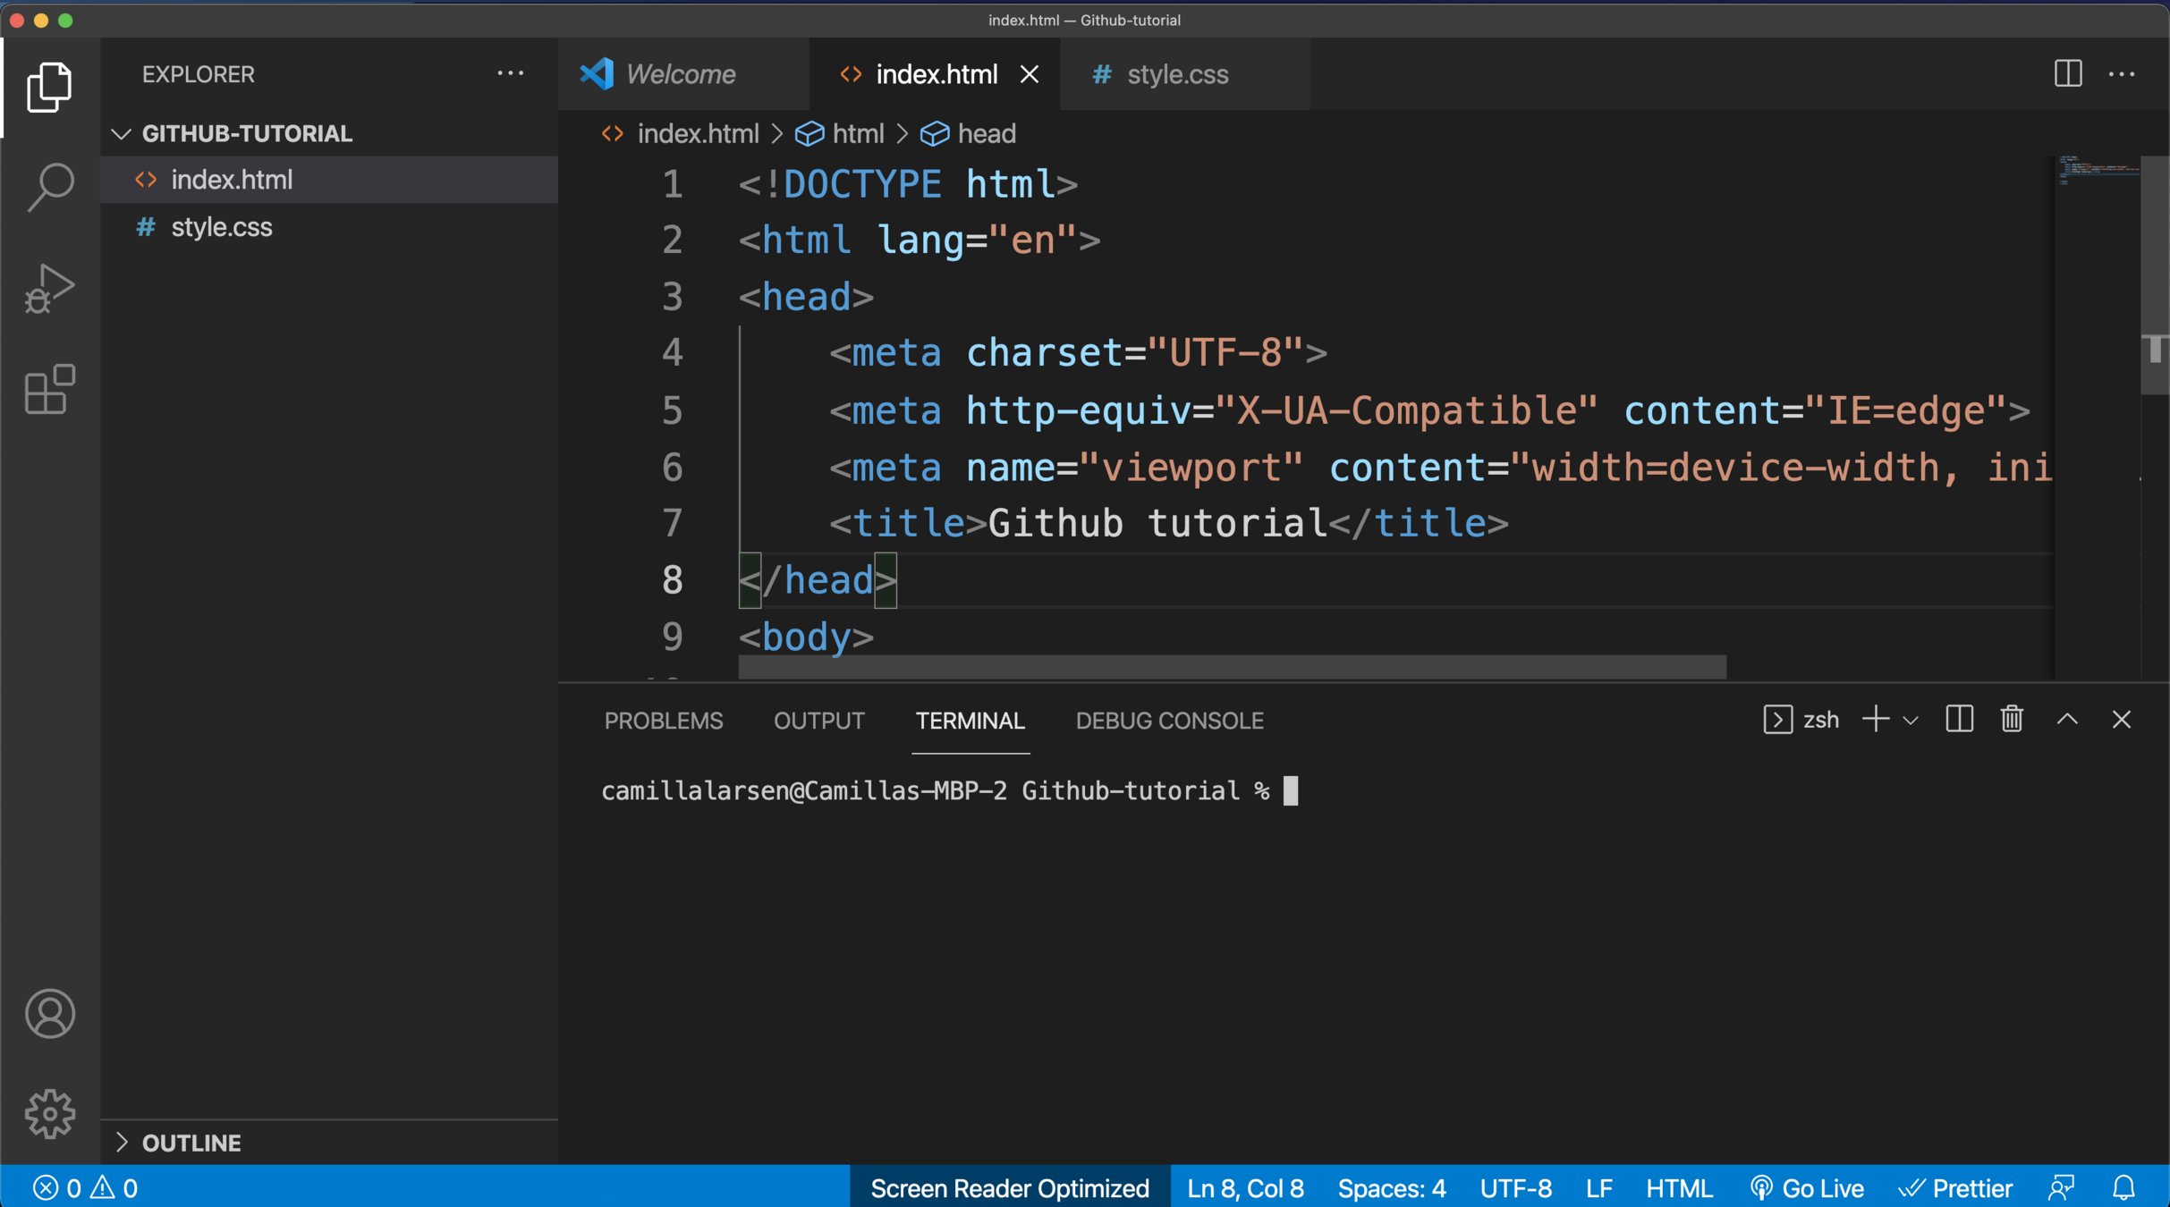Click the Prettier status bar button
This screenshot has width=2170, height=1207.
tap(1955, 1187)
